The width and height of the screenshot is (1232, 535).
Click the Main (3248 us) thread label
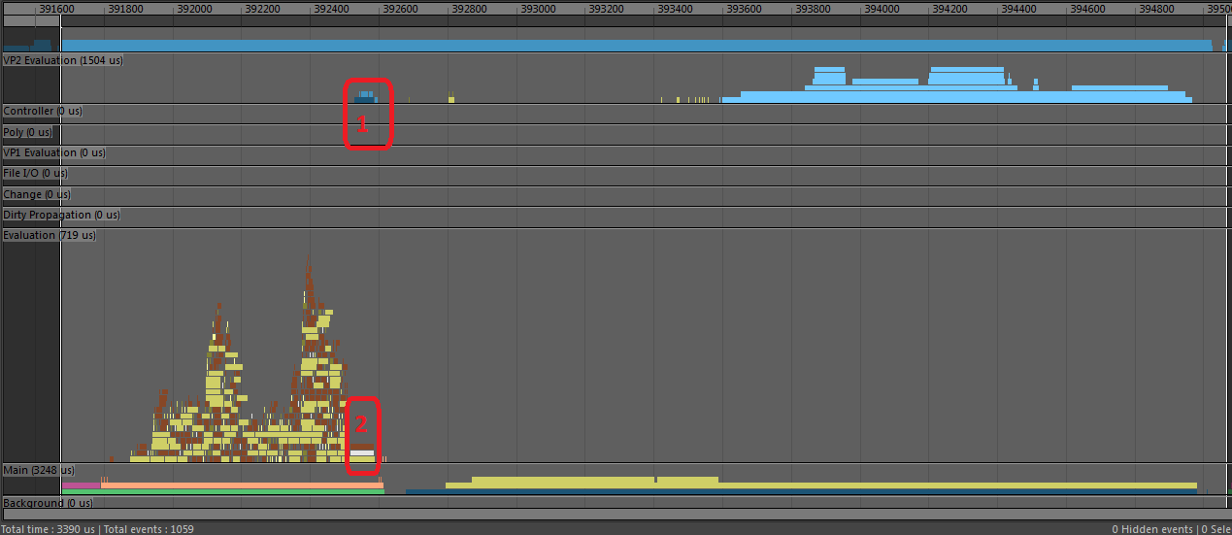click(39, 470)
